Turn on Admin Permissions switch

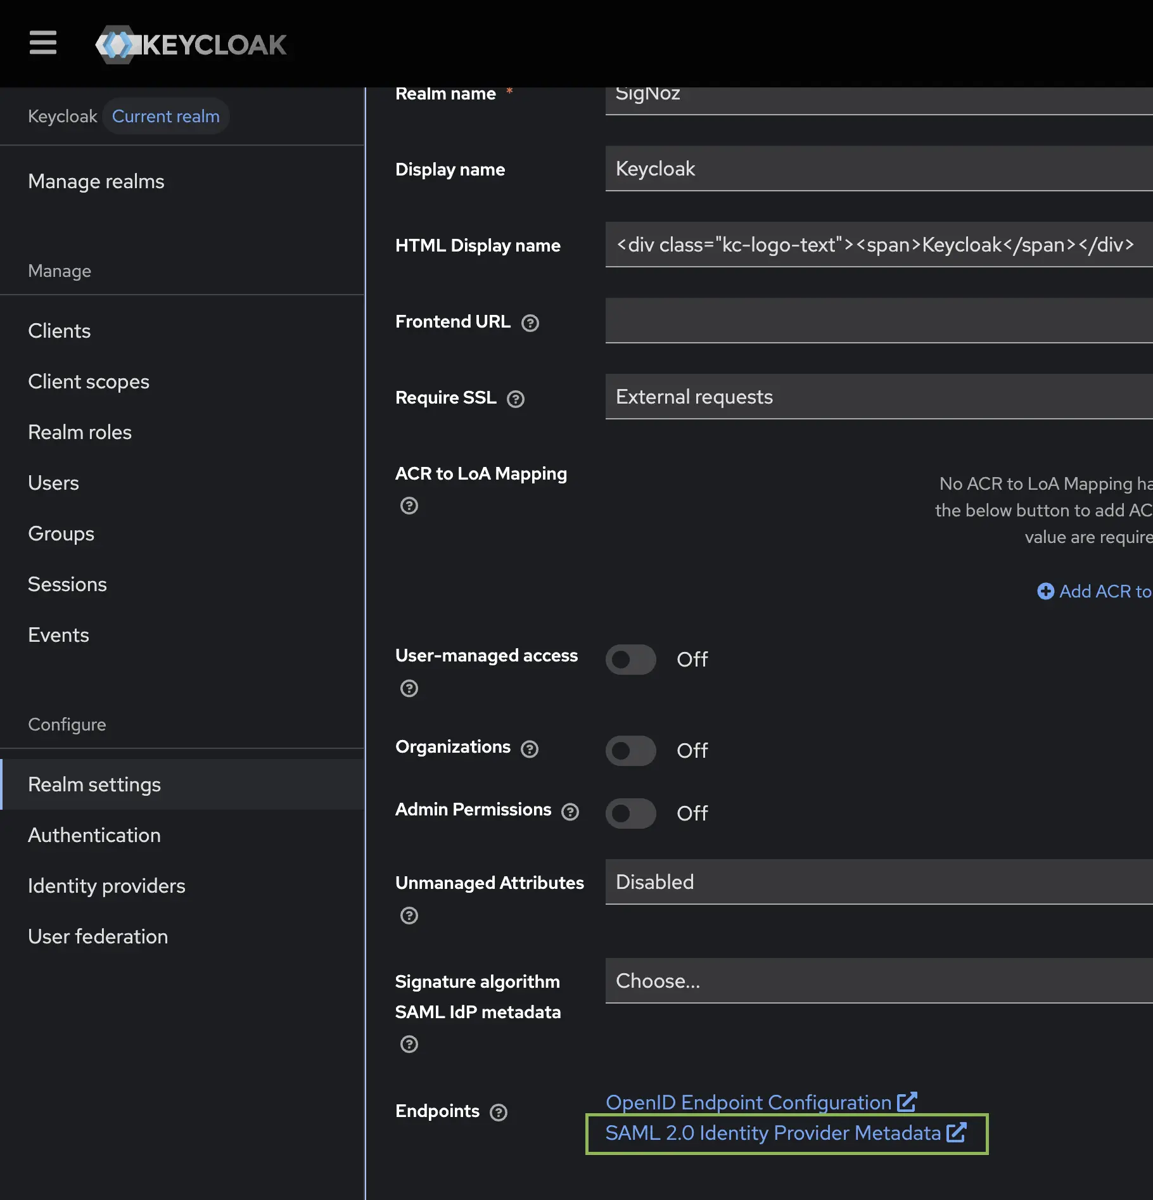coord(630,814)
